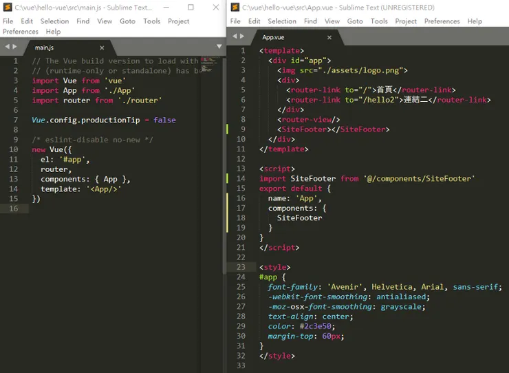Open the Tools menu in App.vue window
The height and width of the screenshot is (373, 509).
pos(379,21)
